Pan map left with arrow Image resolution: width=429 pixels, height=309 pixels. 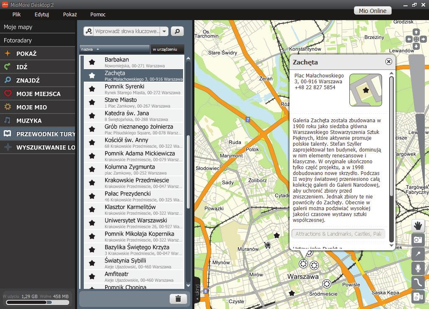point(409,39)
